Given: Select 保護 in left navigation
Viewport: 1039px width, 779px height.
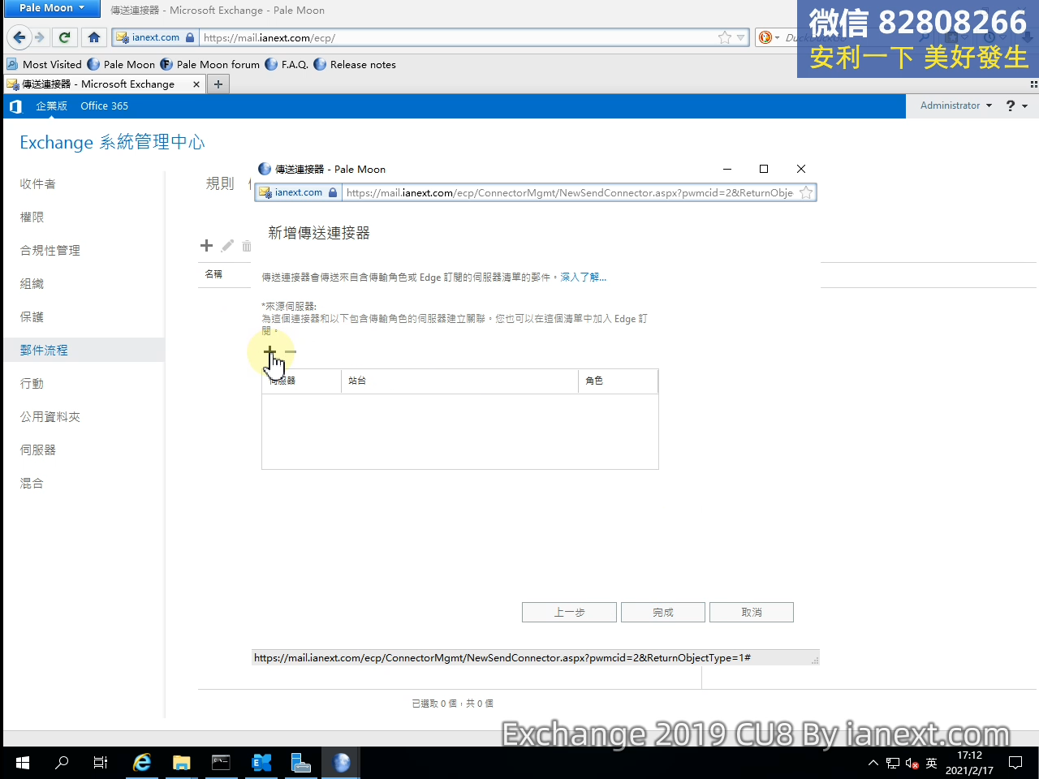Looking at the screenshot, I should point(32,317).
